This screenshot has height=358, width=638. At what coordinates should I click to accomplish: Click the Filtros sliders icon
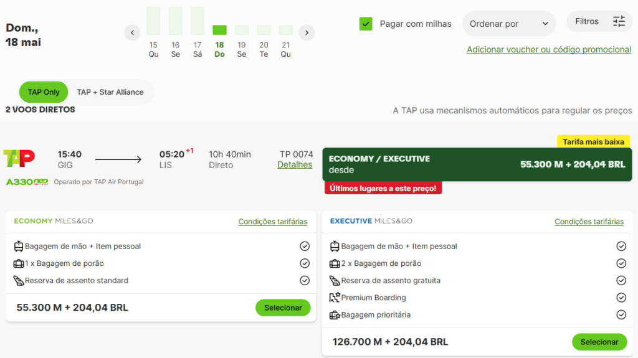click(619, 21)
